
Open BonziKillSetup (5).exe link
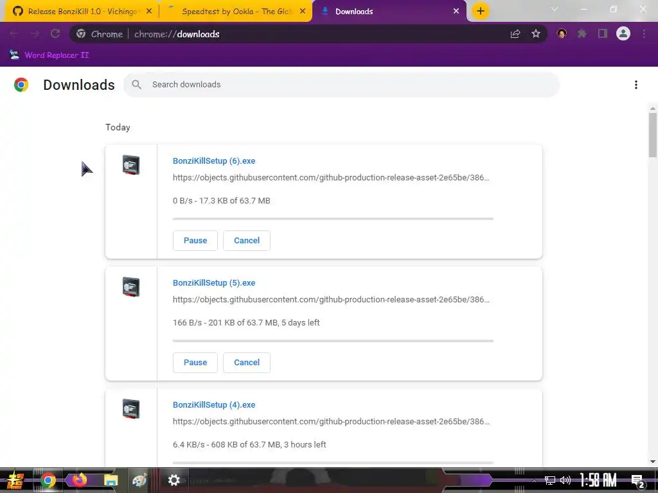(x=214, y=283)
